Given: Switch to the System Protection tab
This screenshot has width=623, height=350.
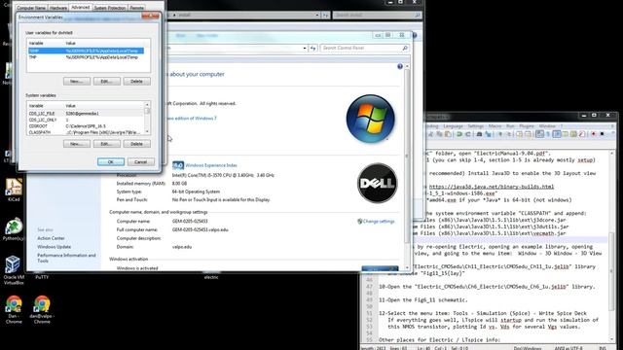Looking at the screenshot, I should tap(110, 8).
